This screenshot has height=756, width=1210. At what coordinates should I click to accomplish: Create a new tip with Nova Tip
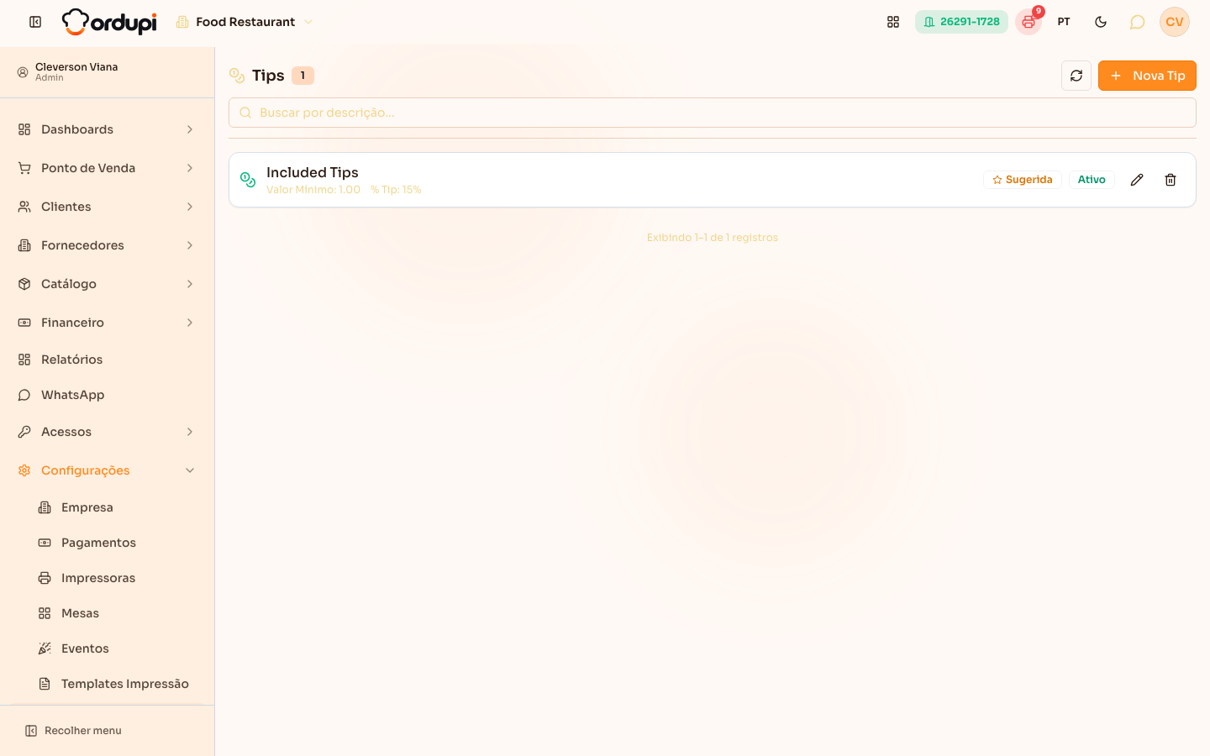pyautogui.click(x=1147, y=76)
